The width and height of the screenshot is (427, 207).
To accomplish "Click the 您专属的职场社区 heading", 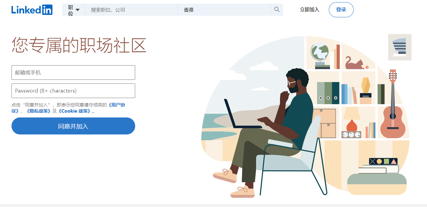I will coord(79,45).
